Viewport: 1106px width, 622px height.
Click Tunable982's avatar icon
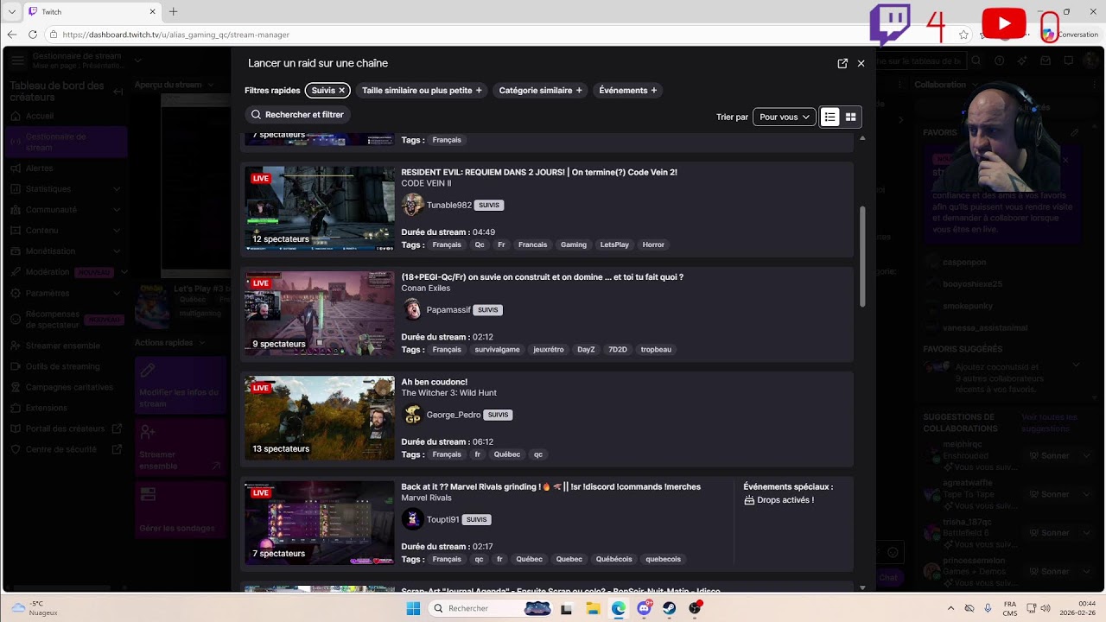[412, 205]
